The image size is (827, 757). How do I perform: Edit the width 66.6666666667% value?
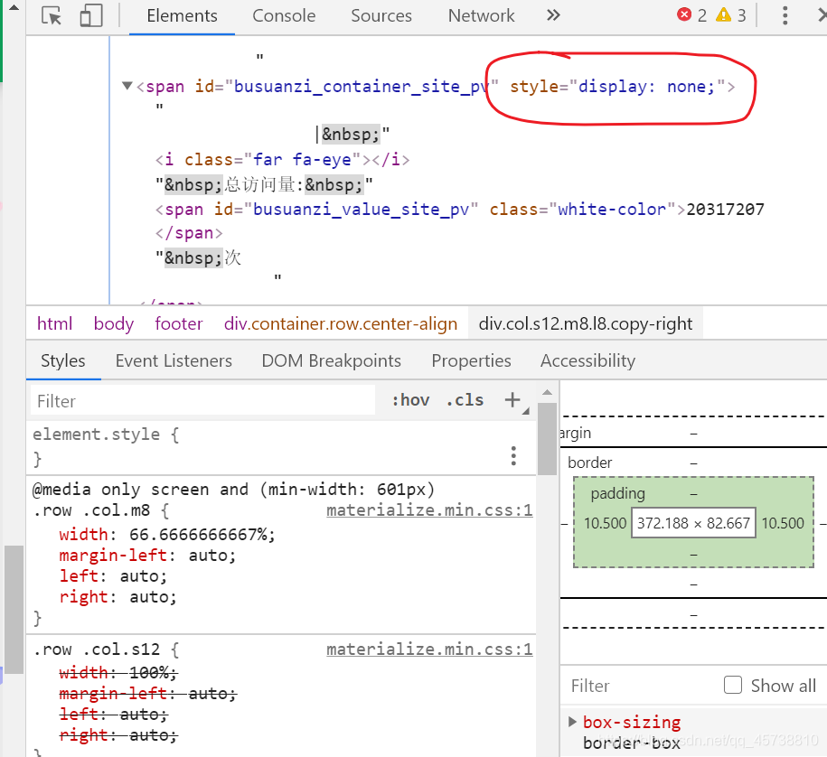(199, 535)
